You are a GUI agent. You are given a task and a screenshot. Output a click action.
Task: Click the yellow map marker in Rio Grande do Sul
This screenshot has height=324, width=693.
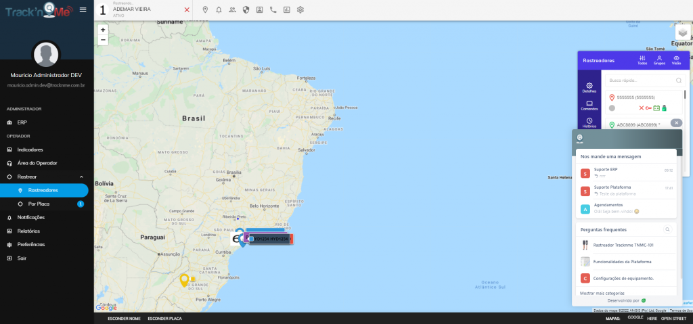tap(184, 280)
